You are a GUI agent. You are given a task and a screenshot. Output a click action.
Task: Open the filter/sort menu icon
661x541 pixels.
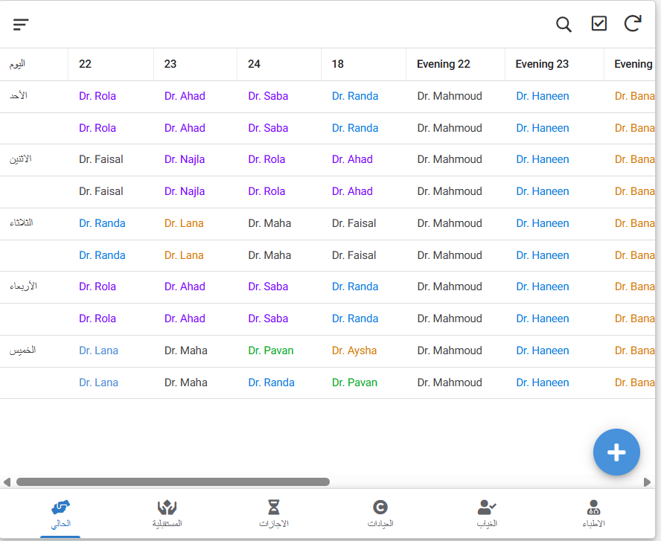point(21,25)
